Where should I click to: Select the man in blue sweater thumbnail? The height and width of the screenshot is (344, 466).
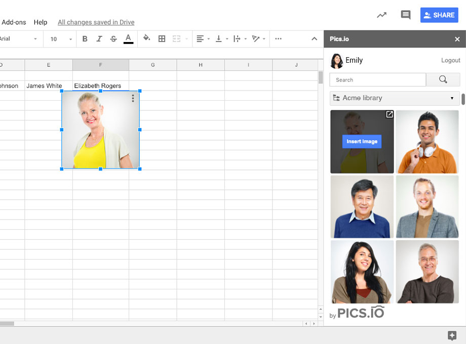362,206
